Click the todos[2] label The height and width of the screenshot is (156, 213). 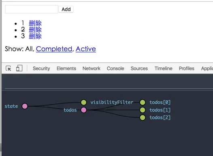(160, 118)
